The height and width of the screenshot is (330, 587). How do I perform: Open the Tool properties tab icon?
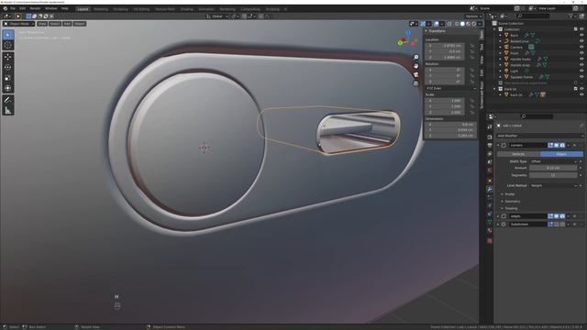490,127
